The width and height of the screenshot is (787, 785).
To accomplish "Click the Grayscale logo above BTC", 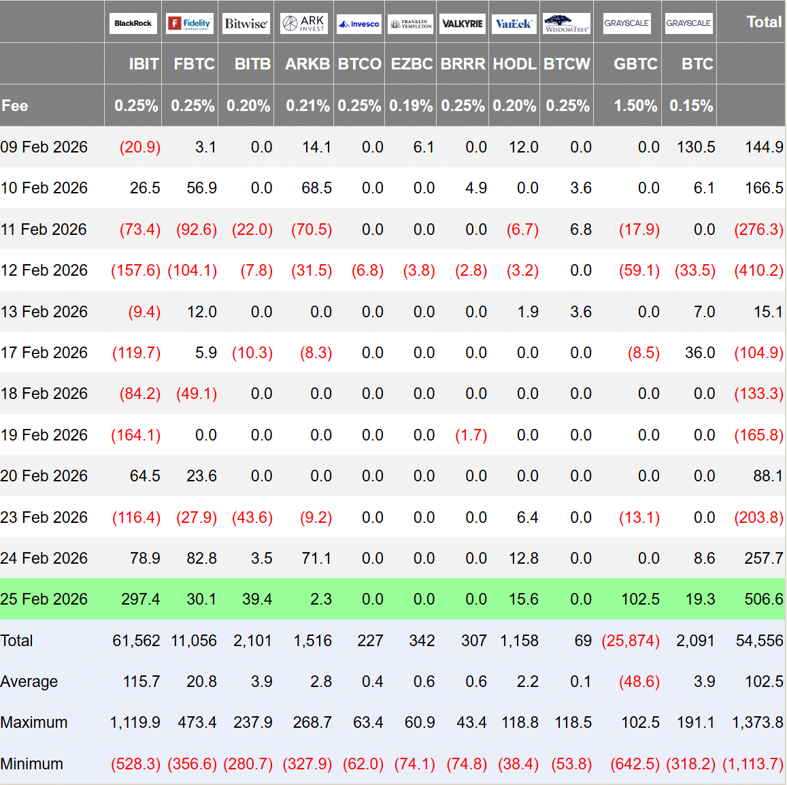I will 688,24.
